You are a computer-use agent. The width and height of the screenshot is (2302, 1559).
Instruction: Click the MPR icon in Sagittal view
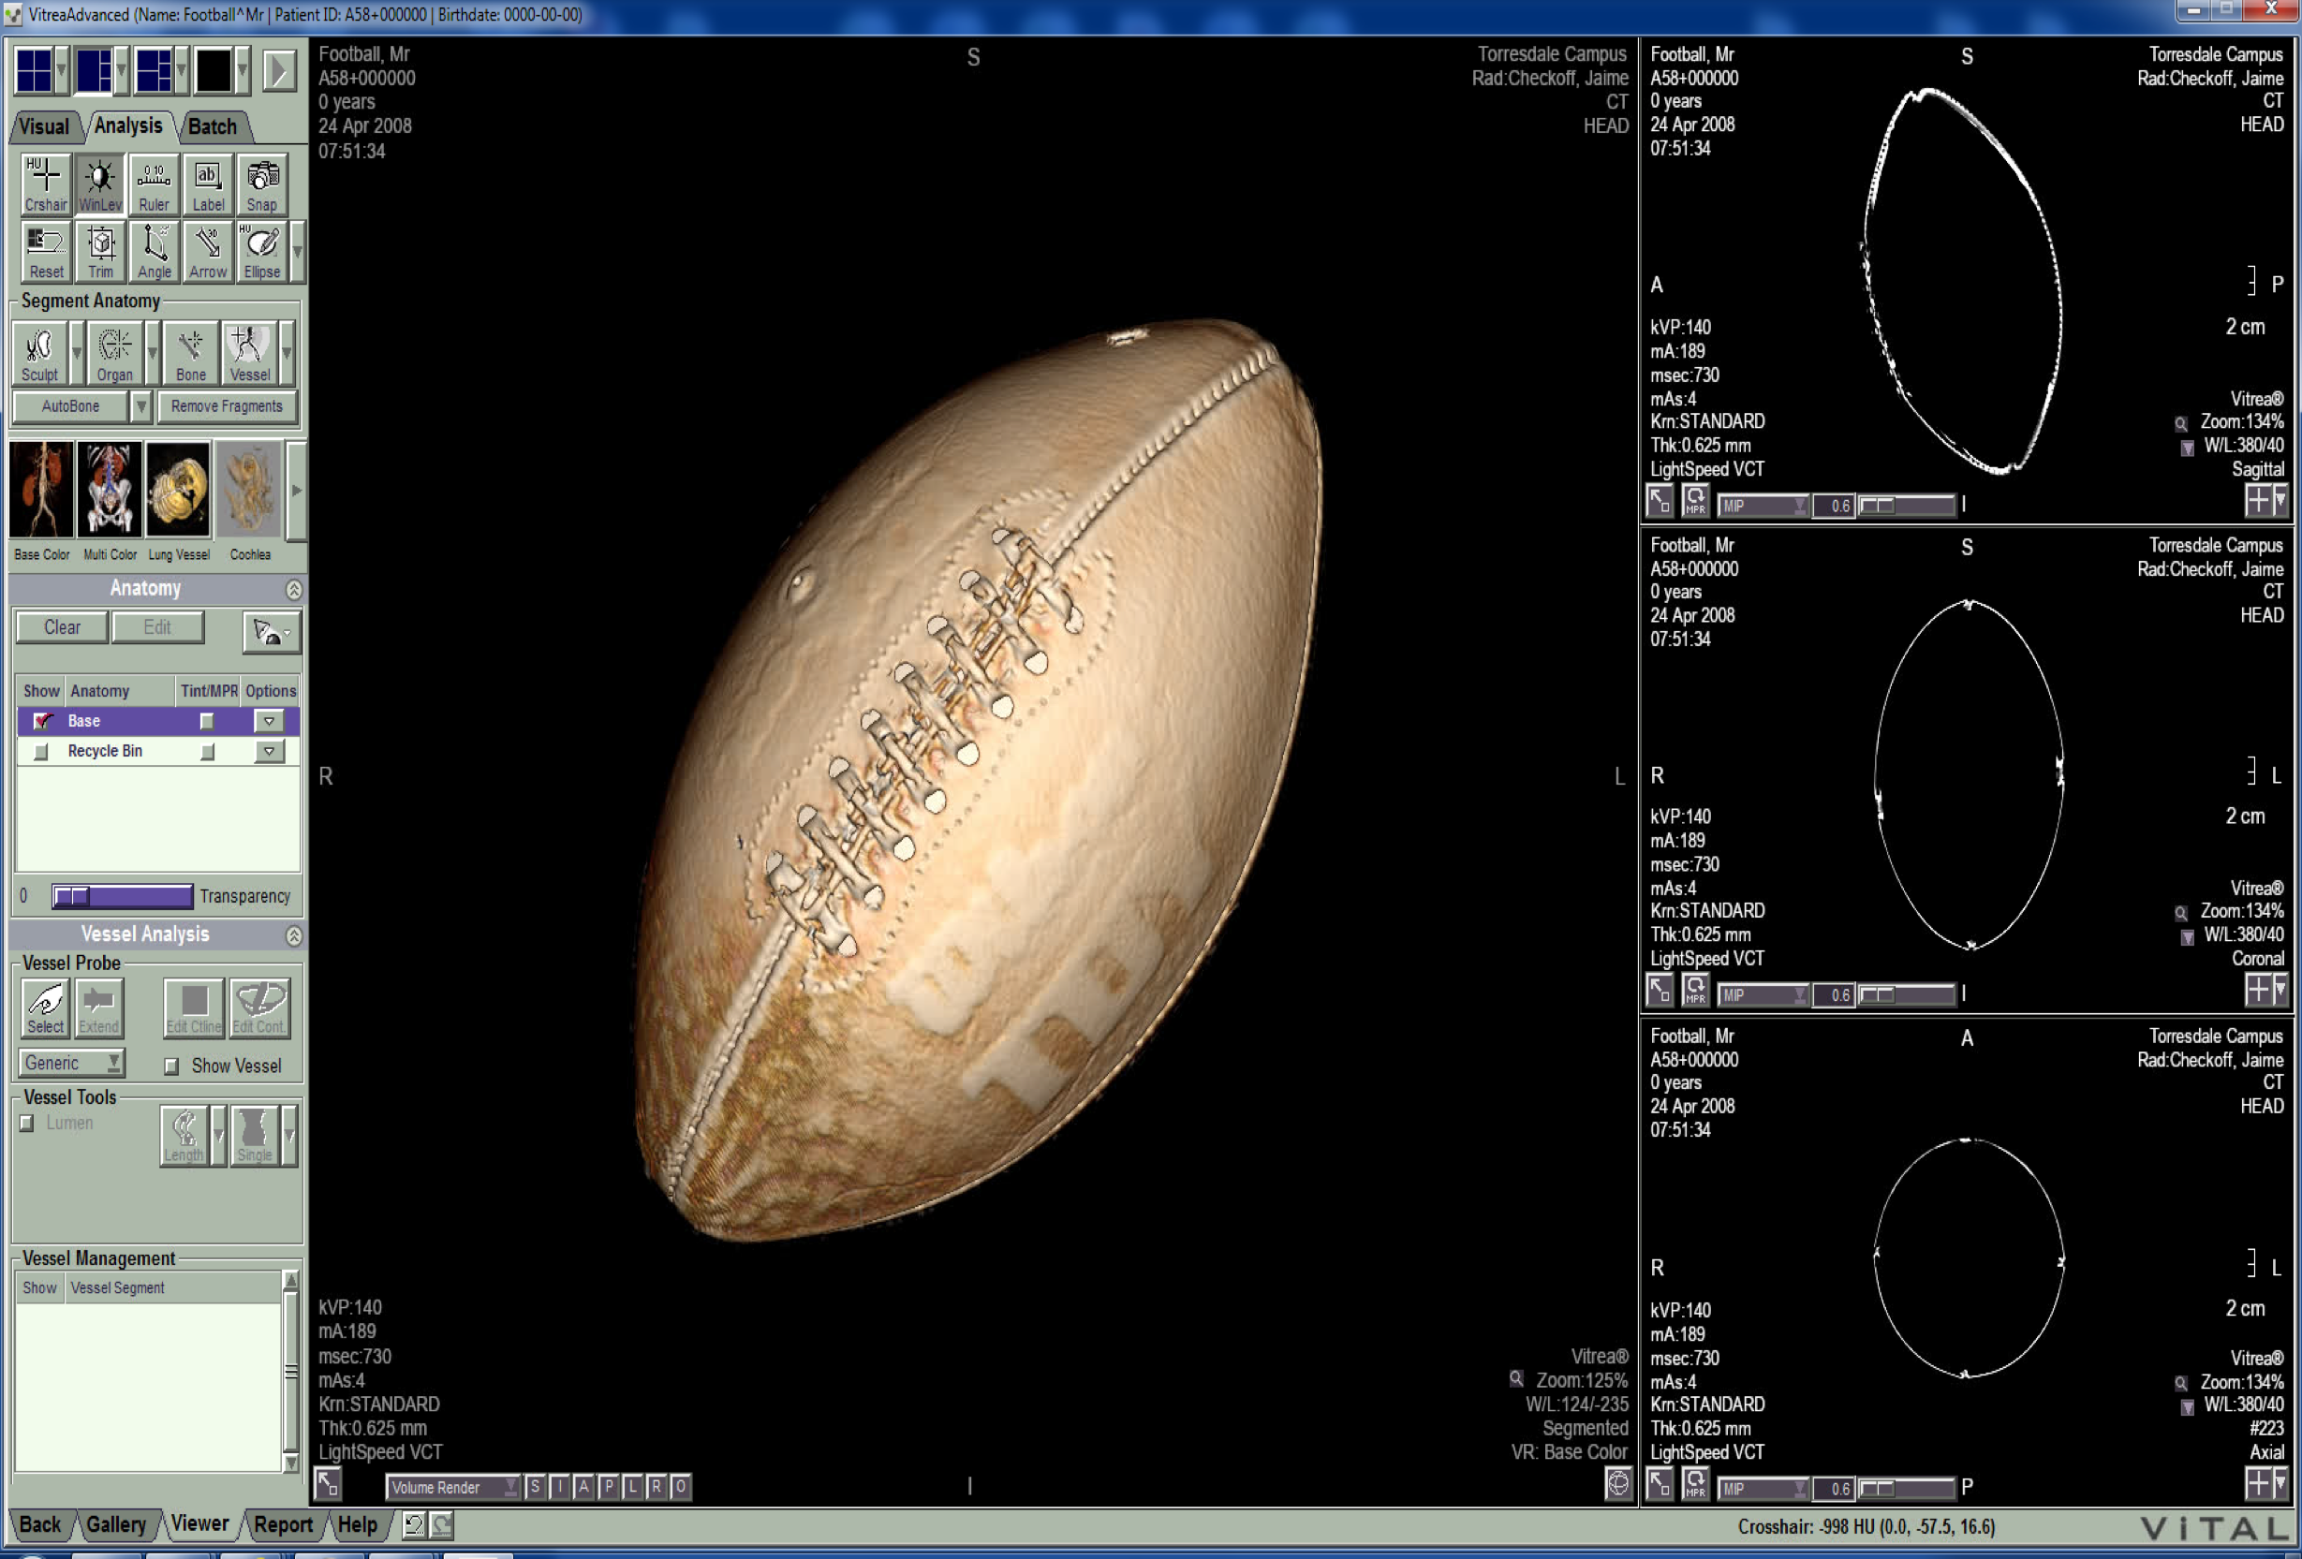1695,502
